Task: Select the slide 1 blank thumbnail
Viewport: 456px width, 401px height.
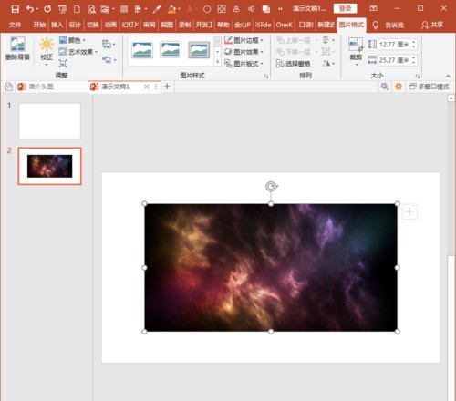Action: [49, 121]
